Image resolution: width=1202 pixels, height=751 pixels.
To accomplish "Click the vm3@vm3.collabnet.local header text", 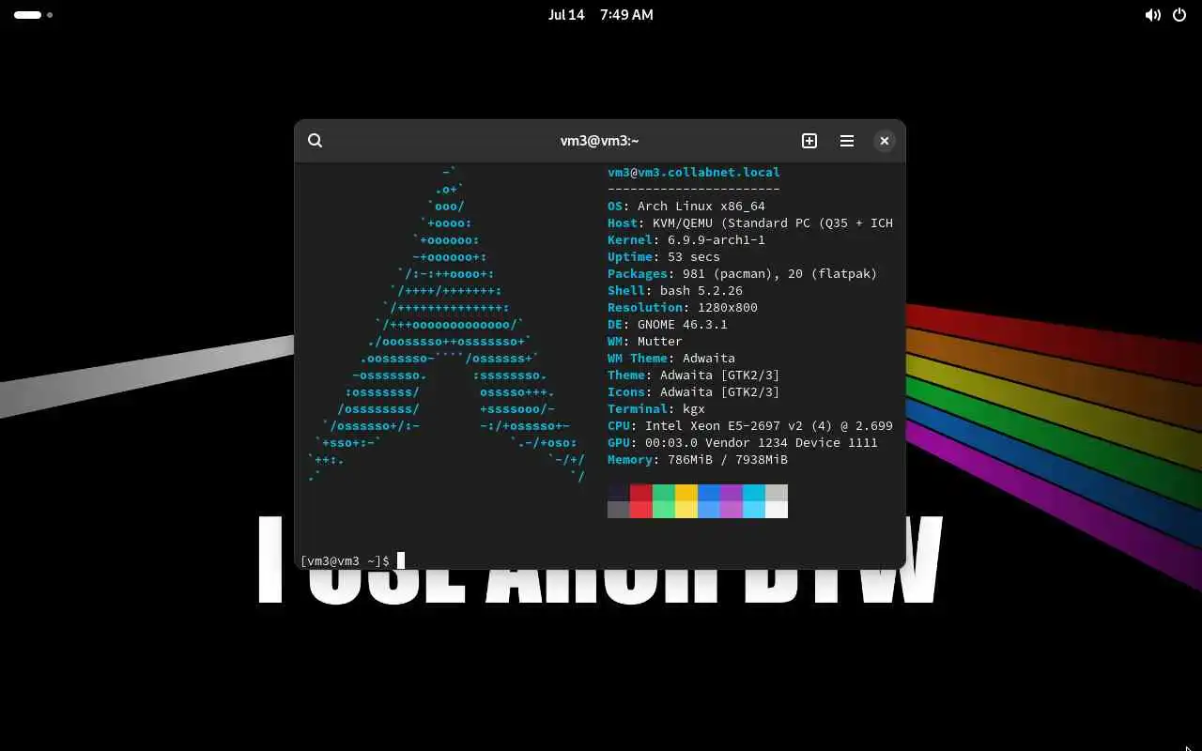I will click(x=694, y=173).
